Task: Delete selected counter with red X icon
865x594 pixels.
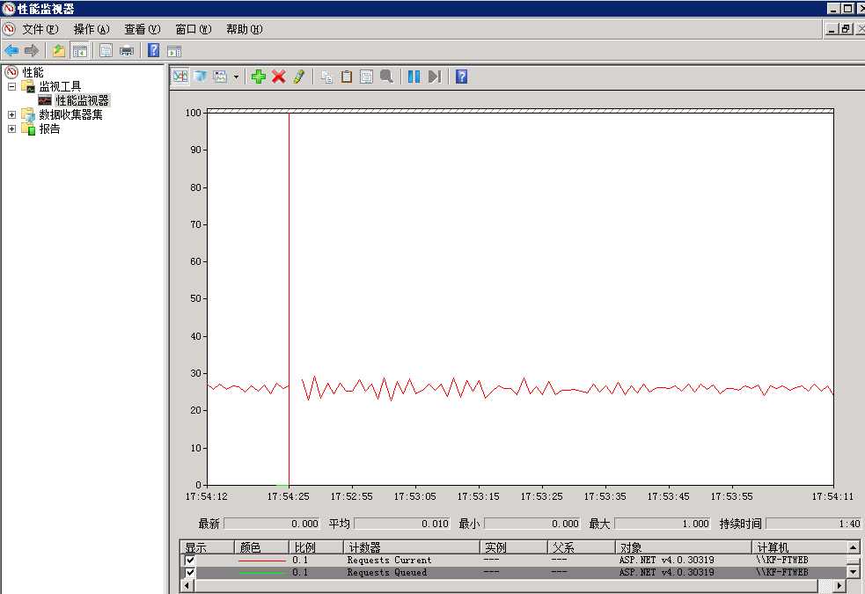Action: [x=278, y=77]
